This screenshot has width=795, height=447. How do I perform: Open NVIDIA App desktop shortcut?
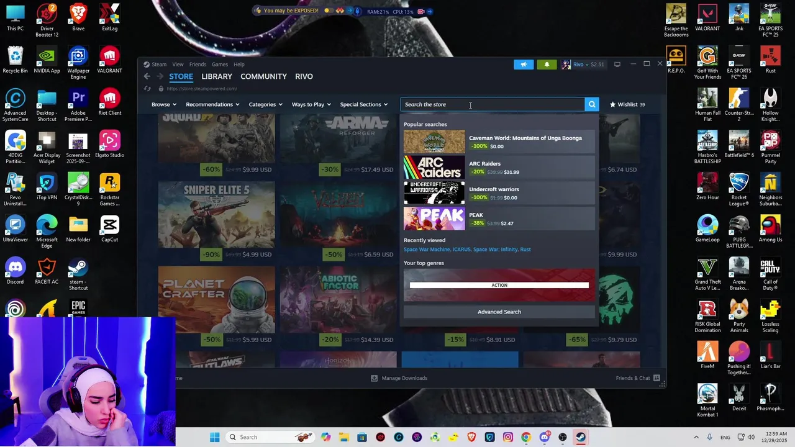pos(47,60)
